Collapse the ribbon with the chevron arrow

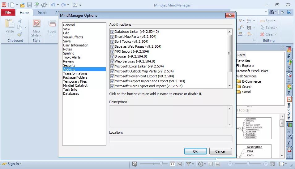click(282, 12)
